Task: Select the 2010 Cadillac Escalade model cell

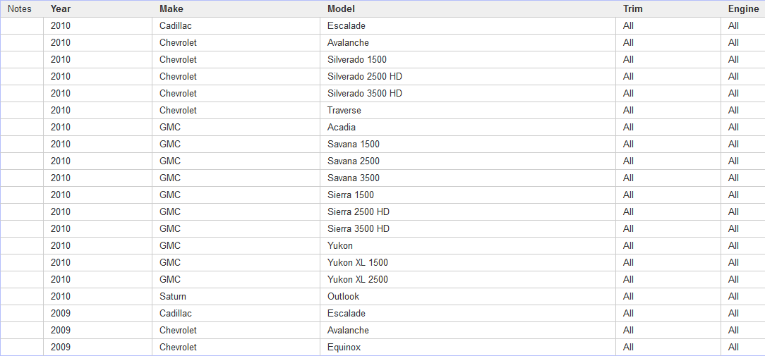Action: click(x=468, y=26)
